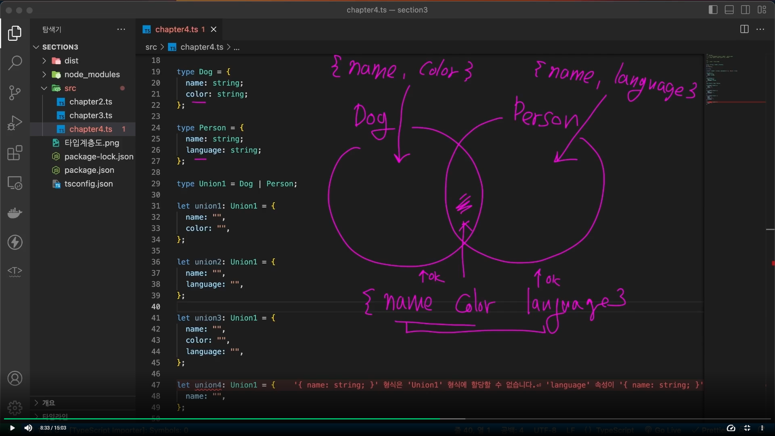Image resolution: width=775 pixels, height=436 pixels.
Task: Open the Remote Explorer view
Action: [x=15, y=183]
